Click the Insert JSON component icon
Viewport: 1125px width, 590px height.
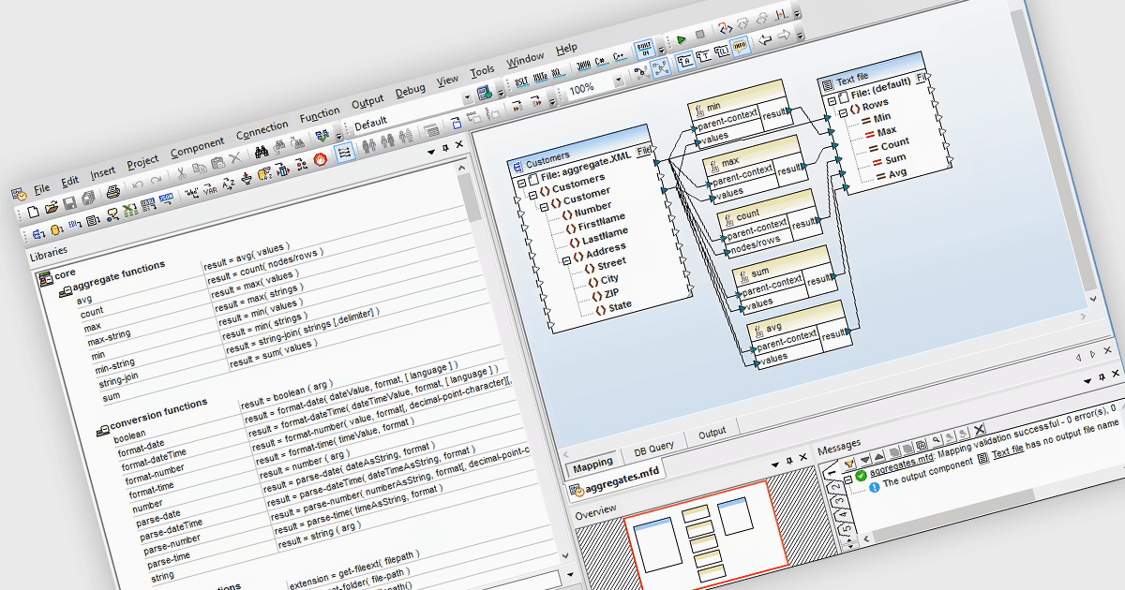pos(166,199)
